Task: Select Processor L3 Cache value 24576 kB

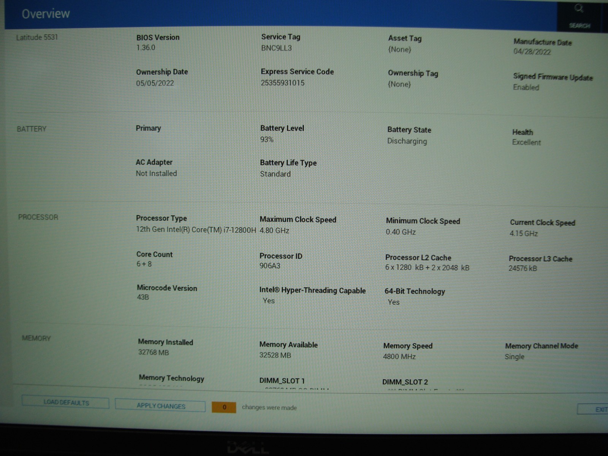Action: click(522, 268)
